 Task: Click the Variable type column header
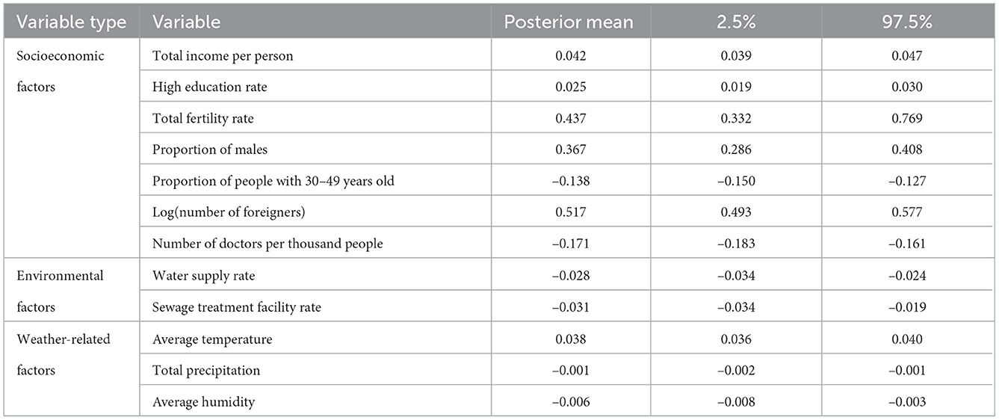(72, 22)
